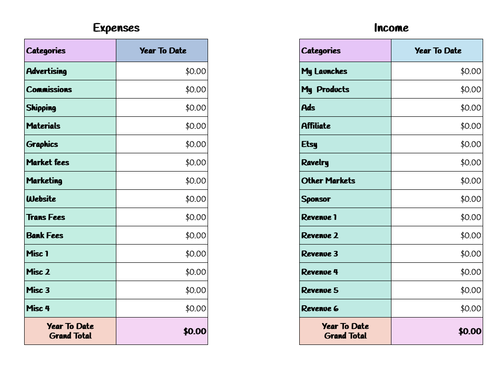Image resolution: width=500 pixels, height=365 pixels.
Task: Select the Graphics year-to-date value cell
Action: 162,144
